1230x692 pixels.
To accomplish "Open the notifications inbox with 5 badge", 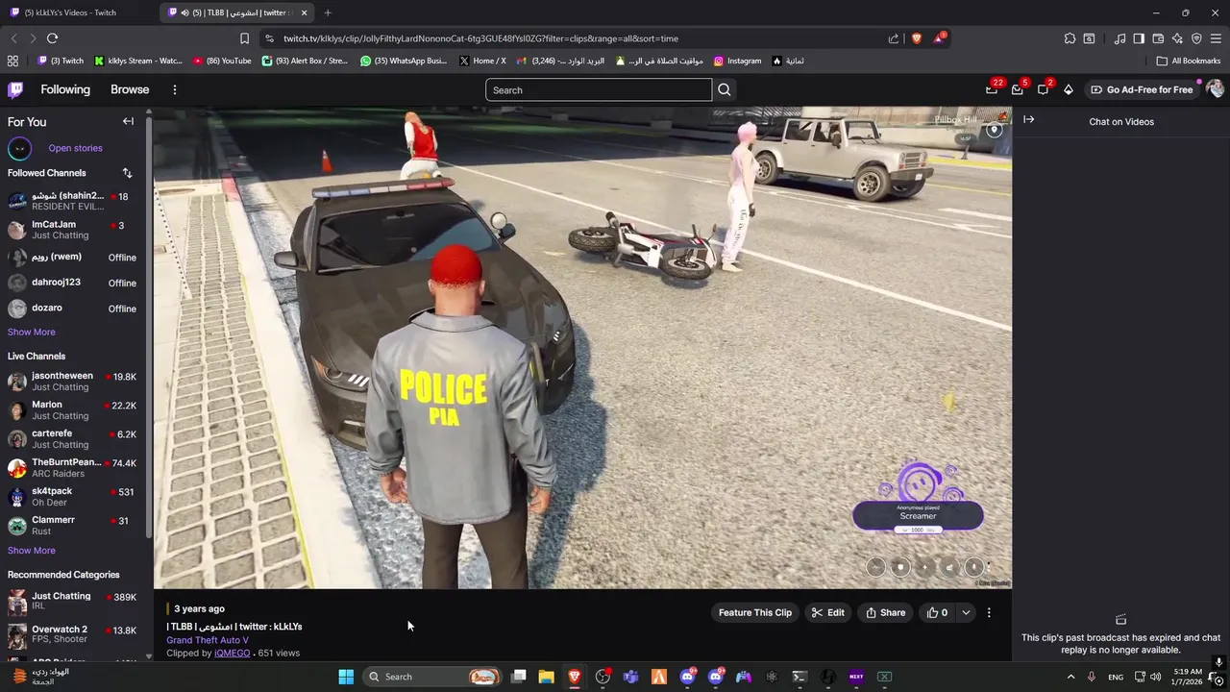I will coord(1017,89).
